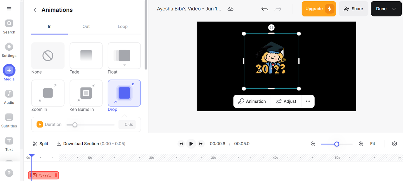Open the Share dialog
This screenshot has width=403, height=181.
pos(353,9)
